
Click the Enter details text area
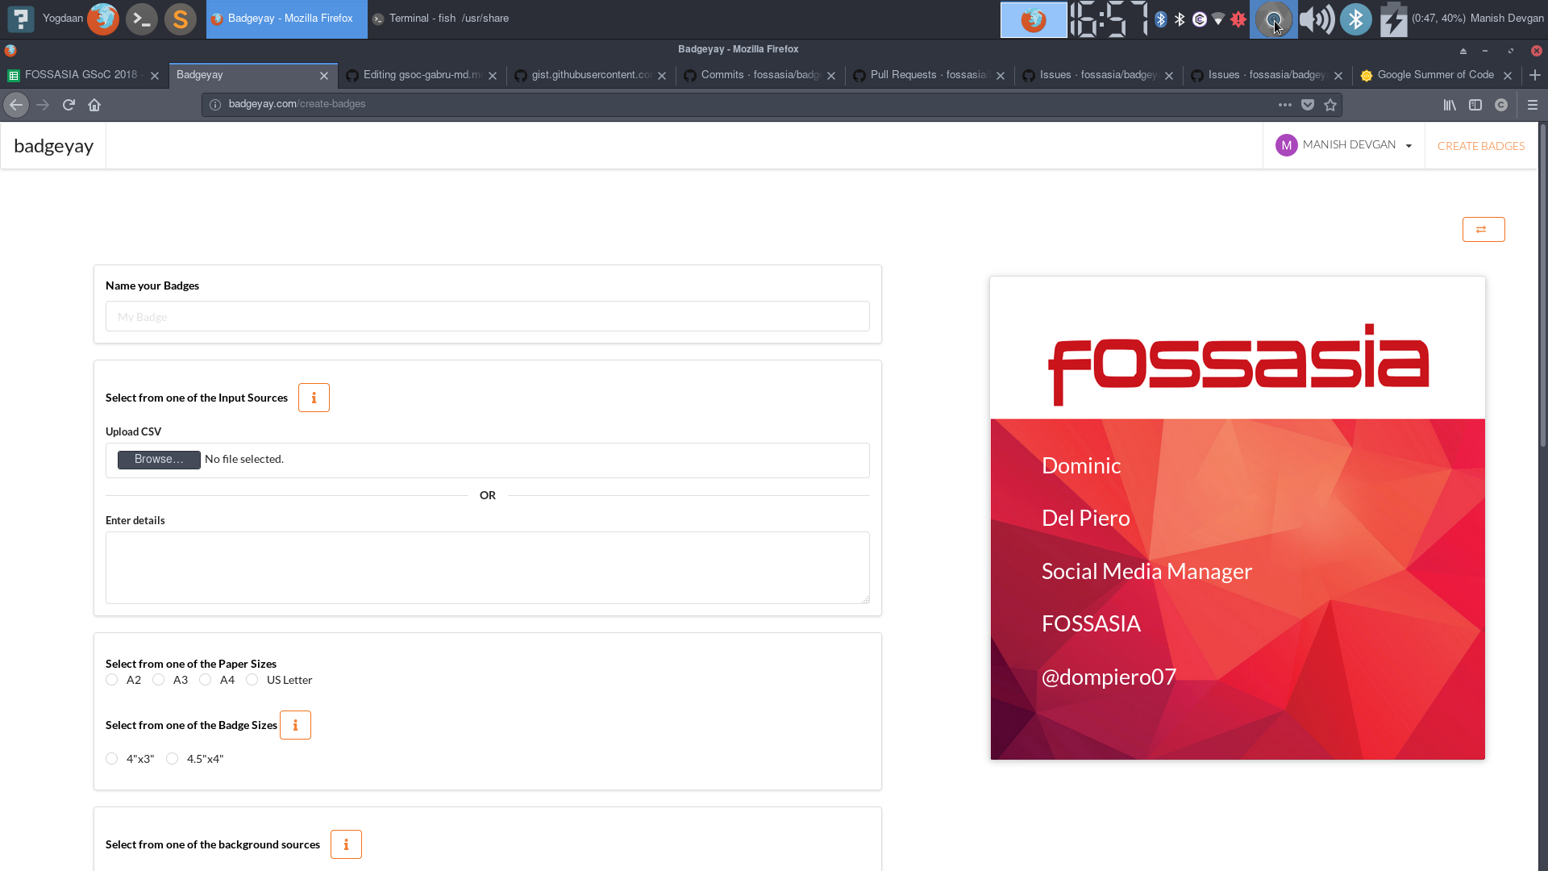(x=487, y=568)
